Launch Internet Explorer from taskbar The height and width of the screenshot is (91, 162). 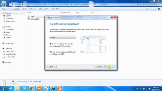[x=10, y=89]
